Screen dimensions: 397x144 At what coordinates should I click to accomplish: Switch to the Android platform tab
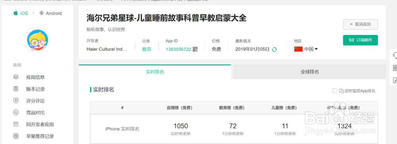coord(50,13)
